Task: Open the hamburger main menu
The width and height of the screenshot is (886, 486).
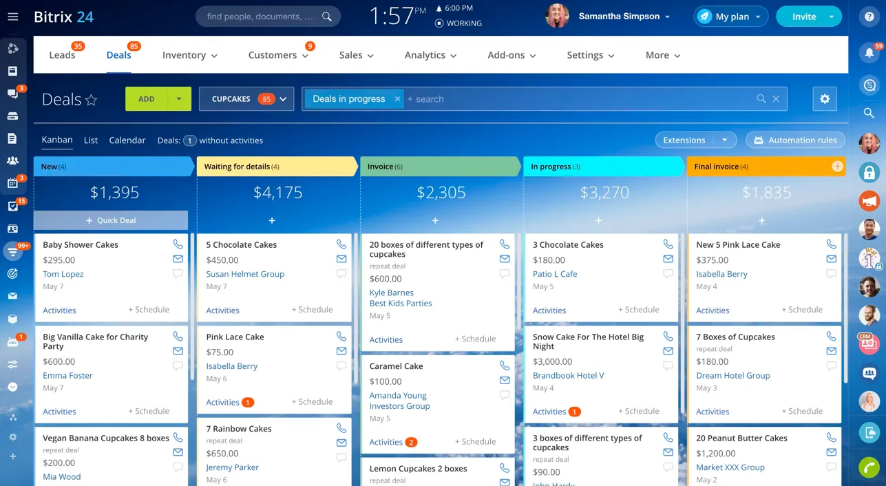Action: 12,17
